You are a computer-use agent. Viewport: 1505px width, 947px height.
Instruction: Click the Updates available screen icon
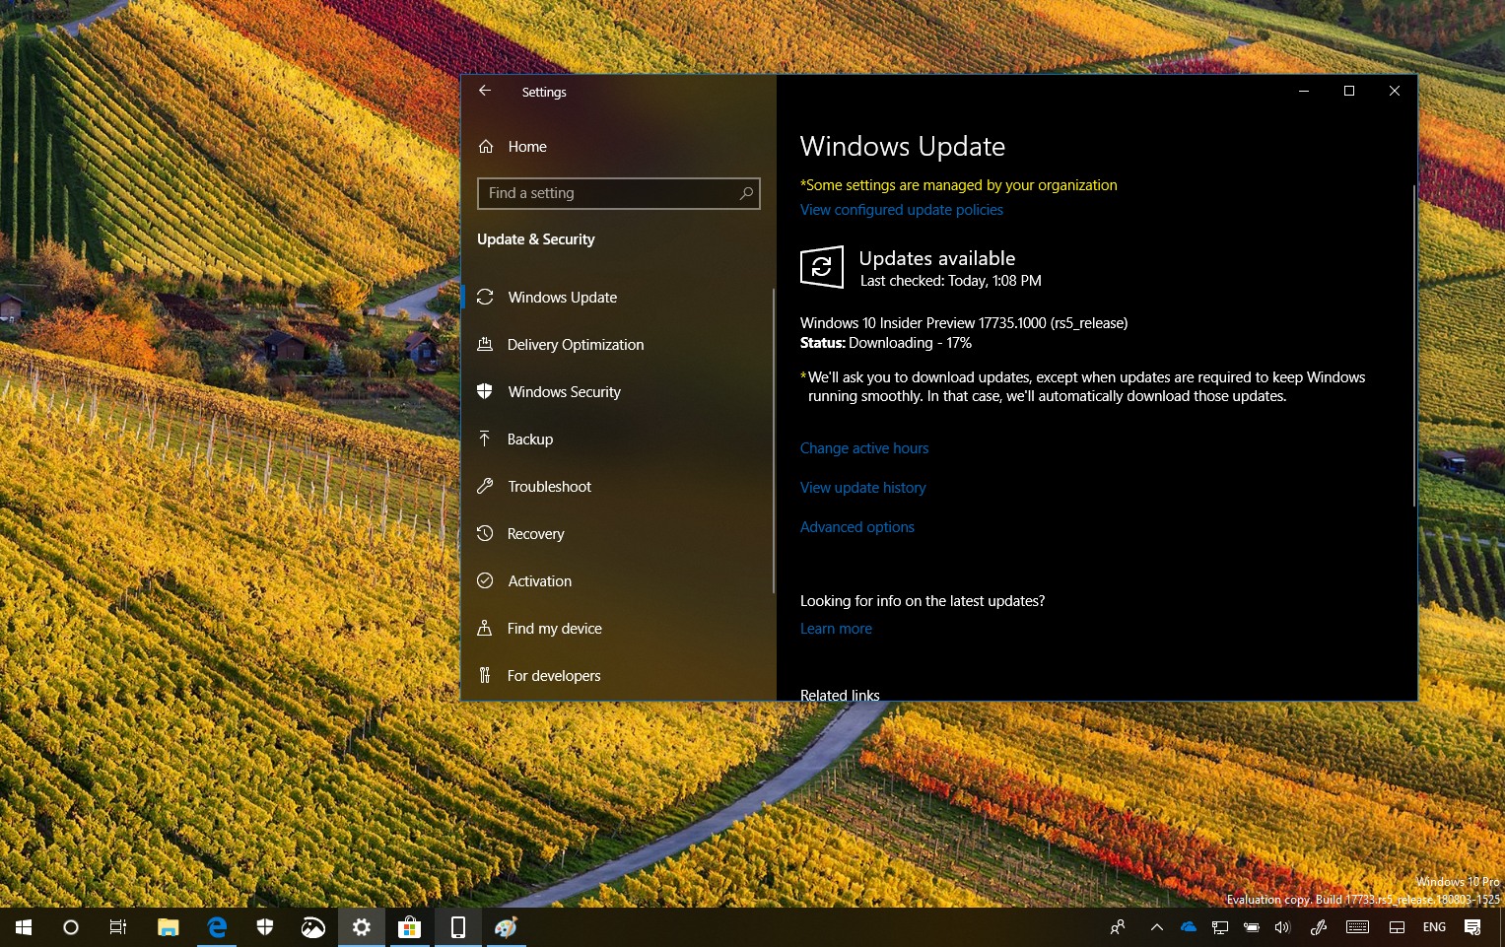click(x=820, y=266)
